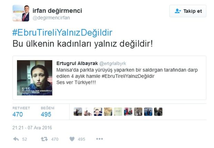Open irfan değirmenci's profile picture
The height and width of the screenshot is (148, 214).
21,13
